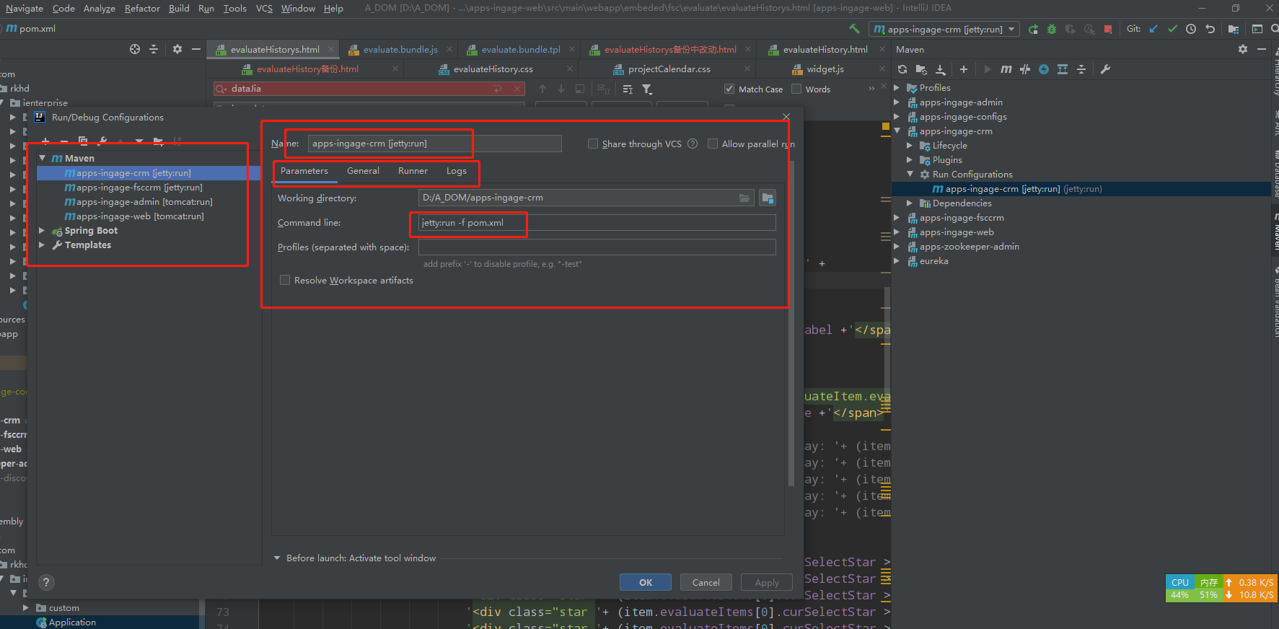This screenshot has height=629, width=1279.
Task: Click OK to confirm configuration
Action: coord(646,583)
